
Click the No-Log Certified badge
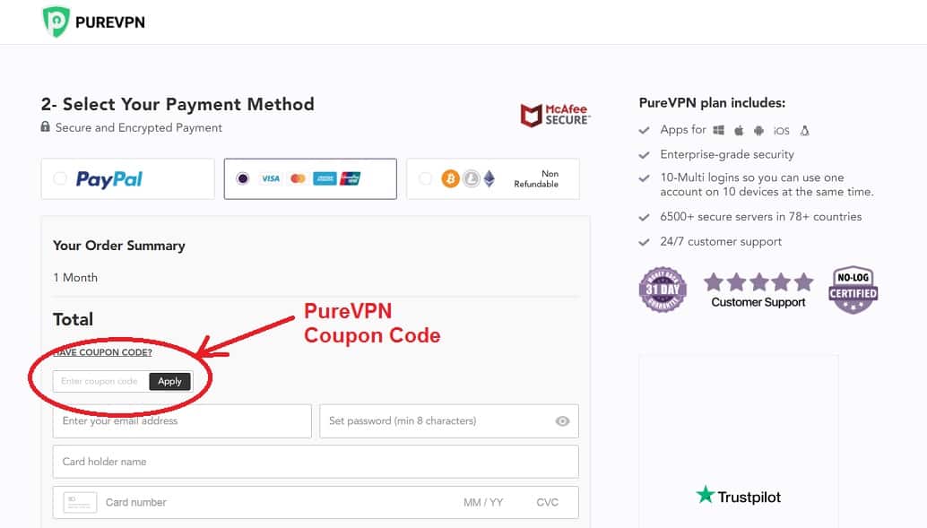click(853, 290)
